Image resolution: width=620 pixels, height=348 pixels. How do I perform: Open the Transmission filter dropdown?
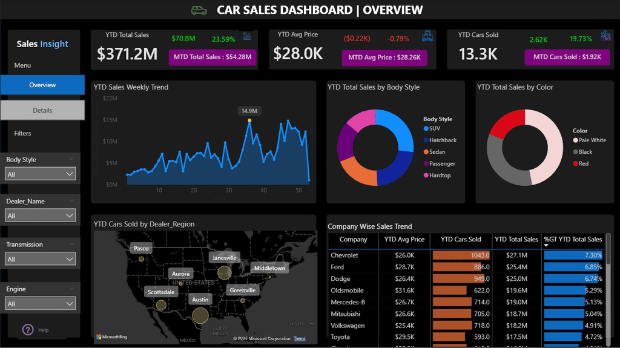click(x=41, y=259)
